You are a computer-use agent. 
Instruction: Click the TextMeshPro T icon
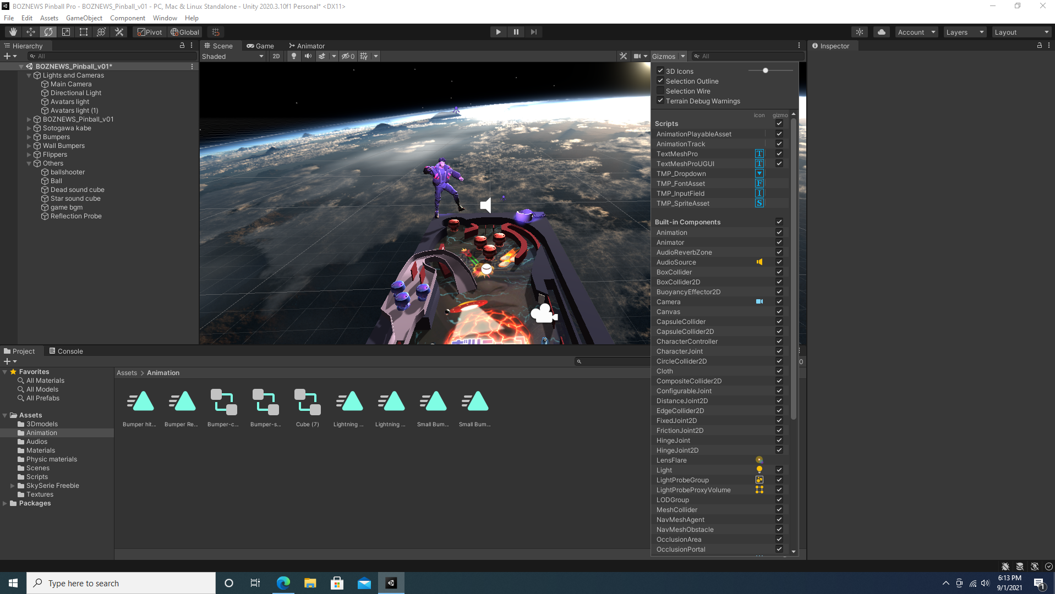point(759,154)
